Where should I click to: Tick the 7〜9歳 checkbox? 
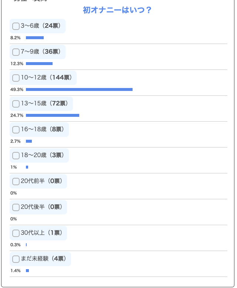coord(16,52)
